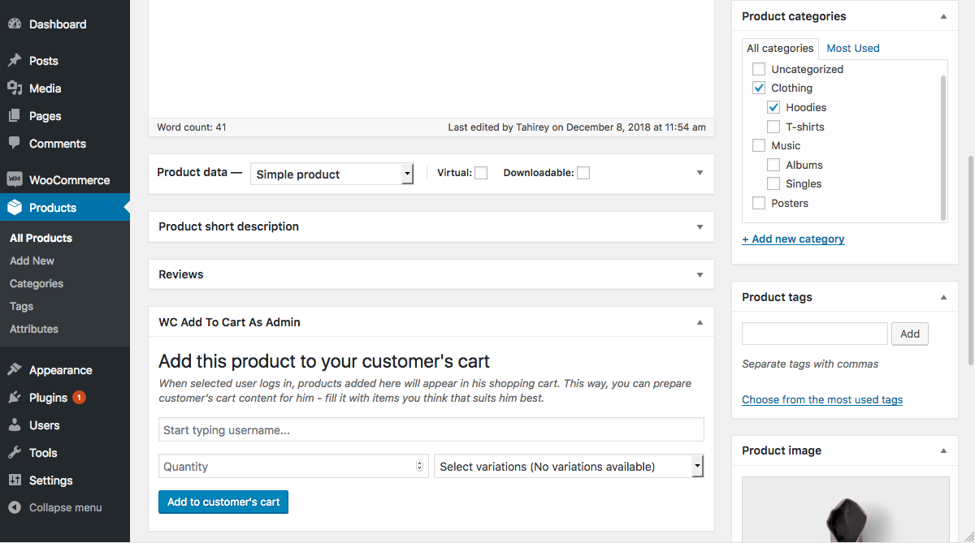Image resolution: width=975 pixels, height=543 pixels.
Task: Collapse the Product image panel
Action: [x=943, y=450]
